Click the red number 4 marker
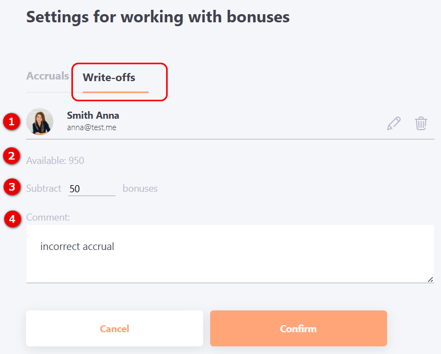 [13, 218]
